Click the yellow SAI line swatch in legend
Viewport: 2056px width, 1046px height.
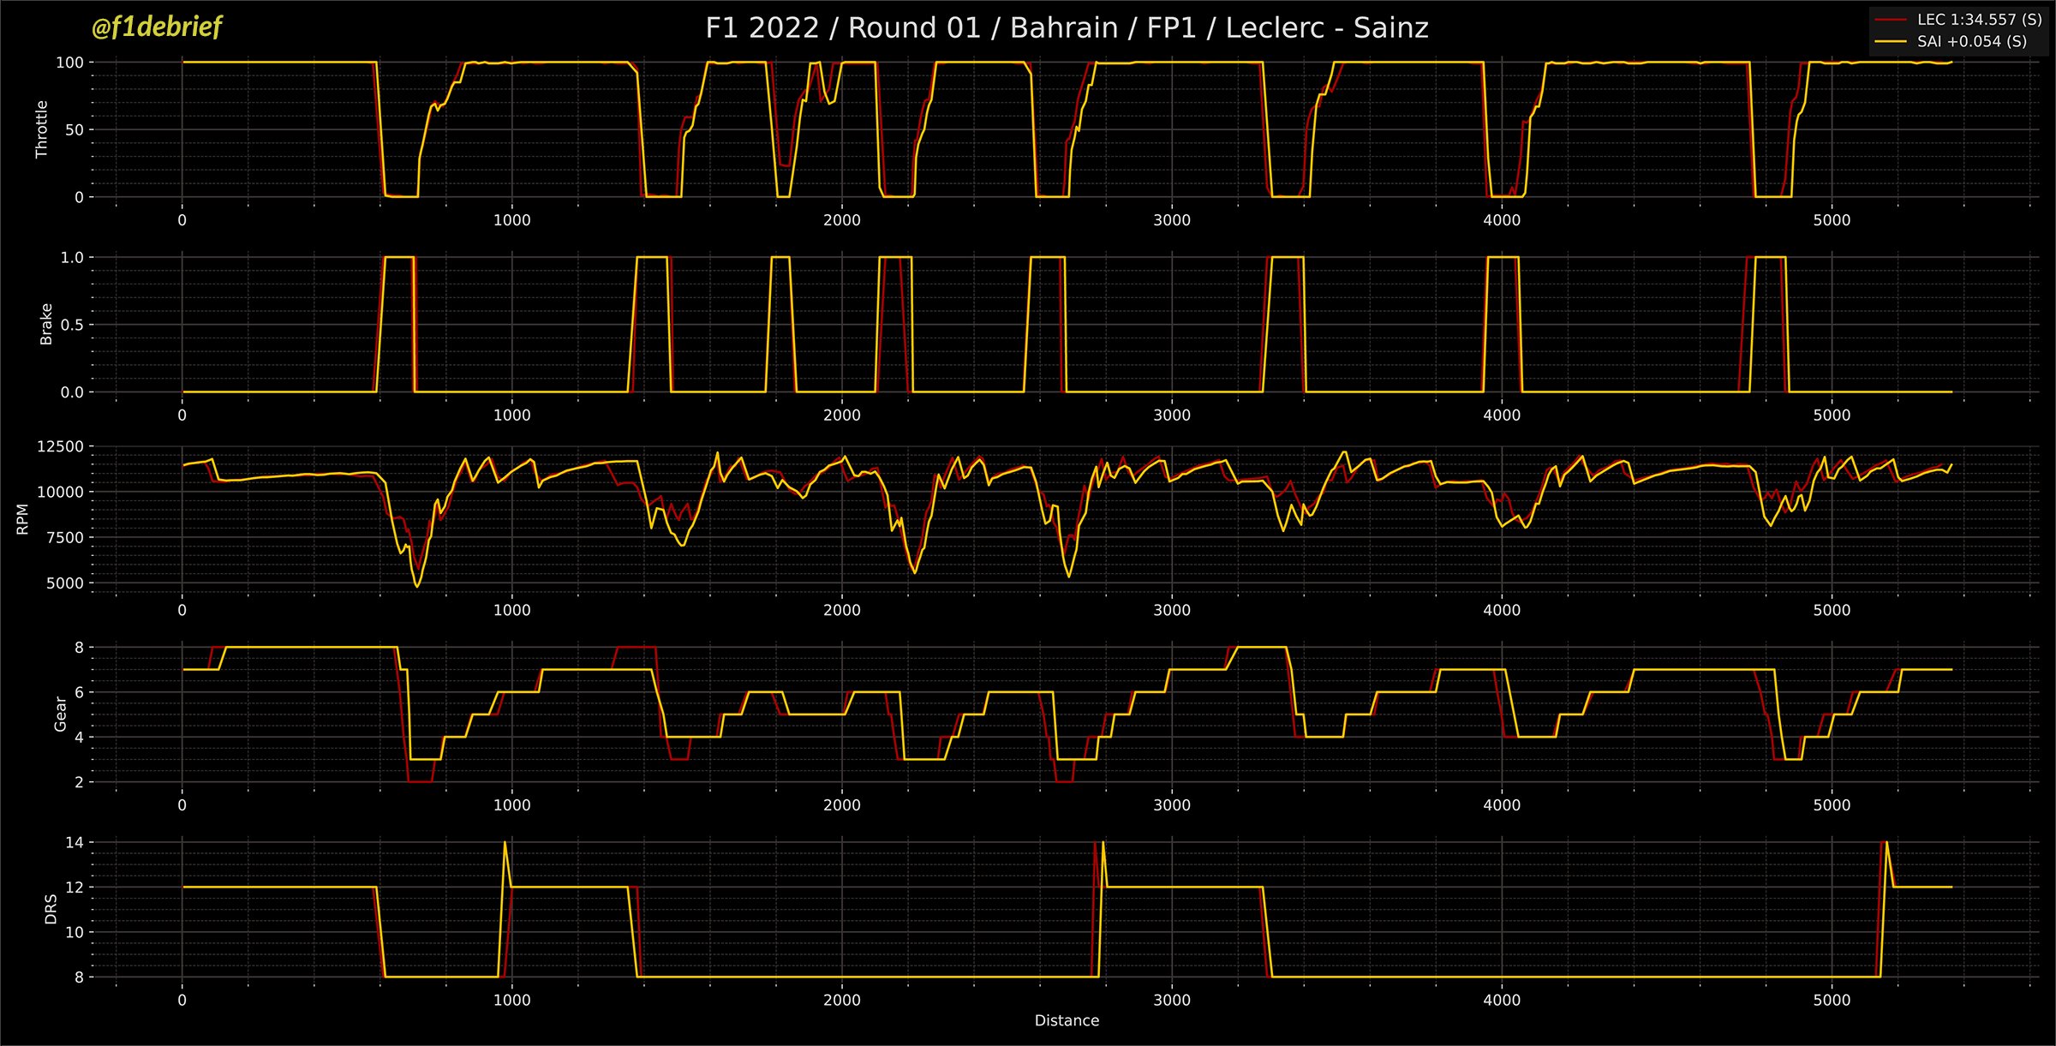click(1891, 41)
